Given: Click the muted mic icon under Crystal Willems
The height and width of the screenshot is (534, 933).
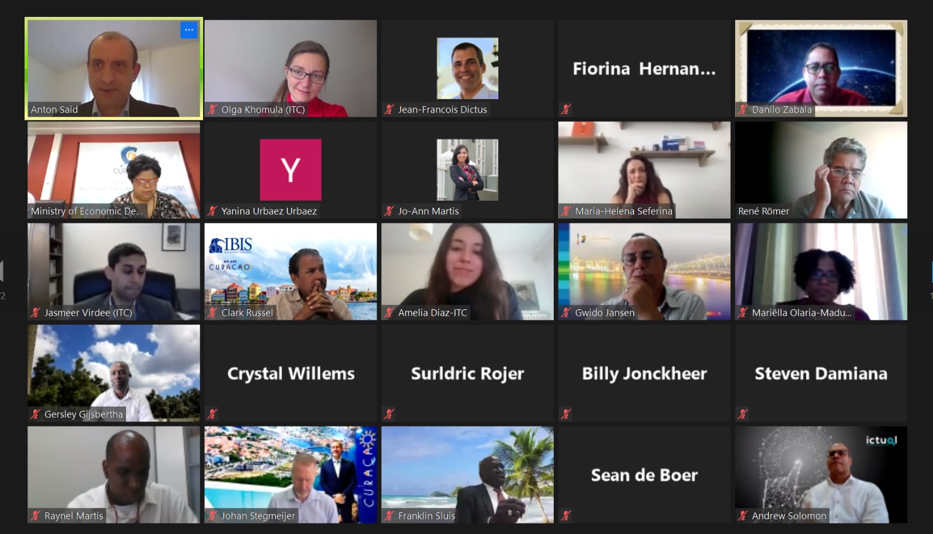Looking at the screenshot, I should tap(212, 414).
